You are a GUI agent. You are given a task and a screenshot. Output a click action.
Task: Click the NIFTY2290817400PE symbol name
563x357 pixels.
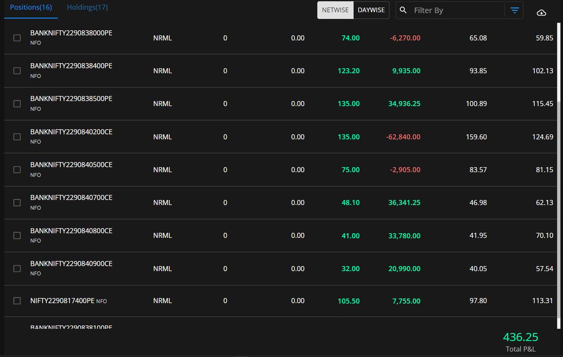62,301
